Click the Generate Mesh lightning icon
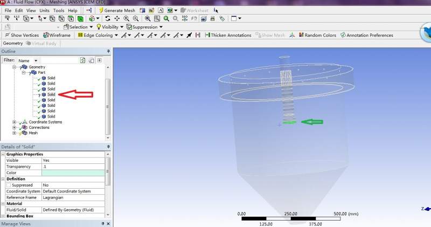Screen dimensions: 431x227 click(101, 10)
